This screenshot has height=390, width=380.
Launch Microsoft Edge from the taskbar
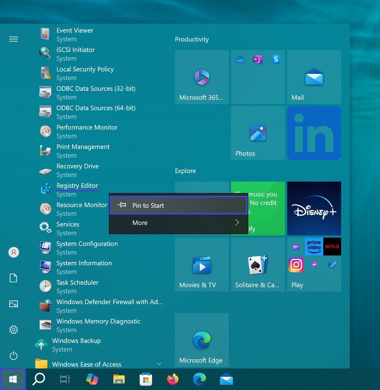tap(200, 379)
